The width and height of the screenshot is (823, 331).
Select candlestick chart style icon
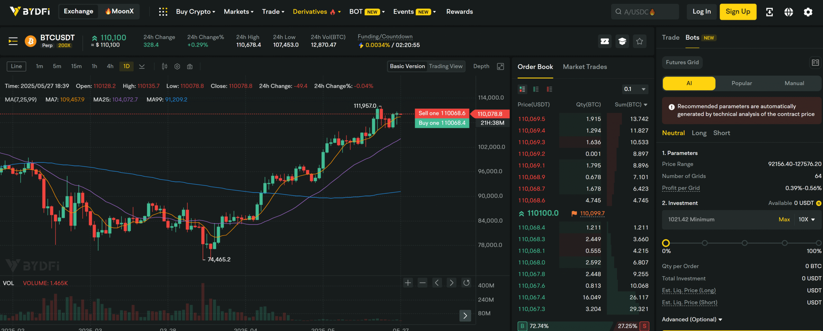165,66
